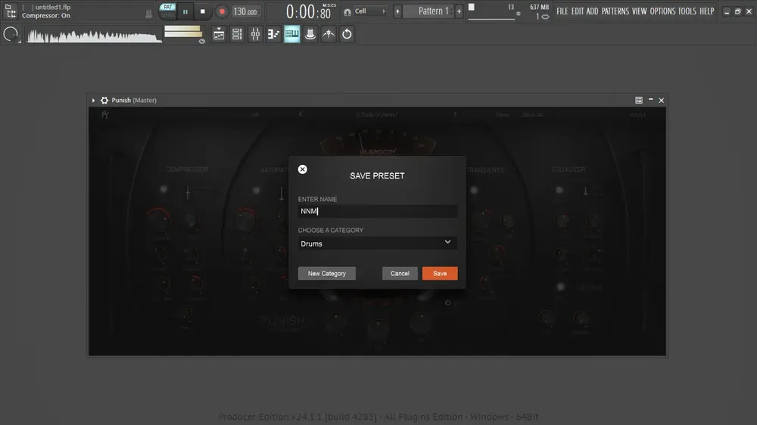Click the gear icon in Punish window
The height and width of the screenshot is (425, 757).
click(104, 101)
